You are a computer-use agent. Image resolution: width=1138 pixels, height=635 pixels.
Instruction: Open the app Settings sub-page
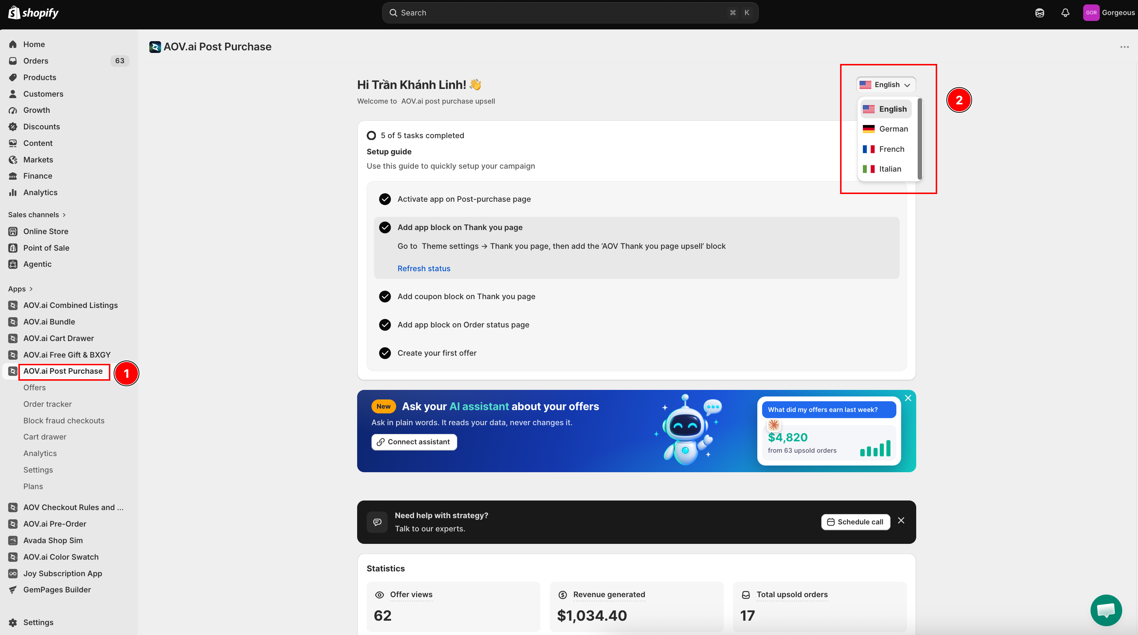pos(38,470)
